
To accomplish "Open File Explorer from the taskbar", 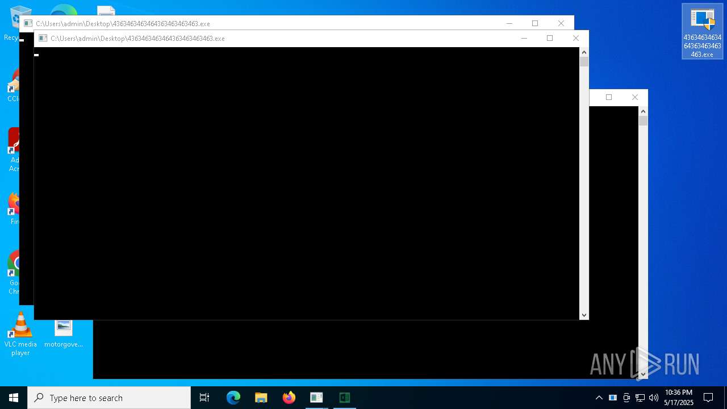I will click(x=261, y=398).
